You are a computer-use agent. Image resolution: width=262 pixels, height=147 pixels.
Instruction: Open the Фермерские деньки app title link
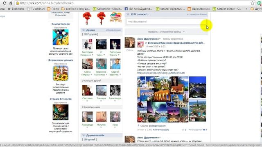61,60
